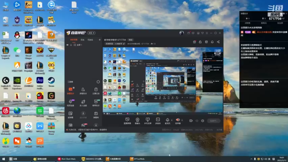Select the Adobe Audition desktop icon
This screenshot has height=162, width=288.
coord(40,83)
